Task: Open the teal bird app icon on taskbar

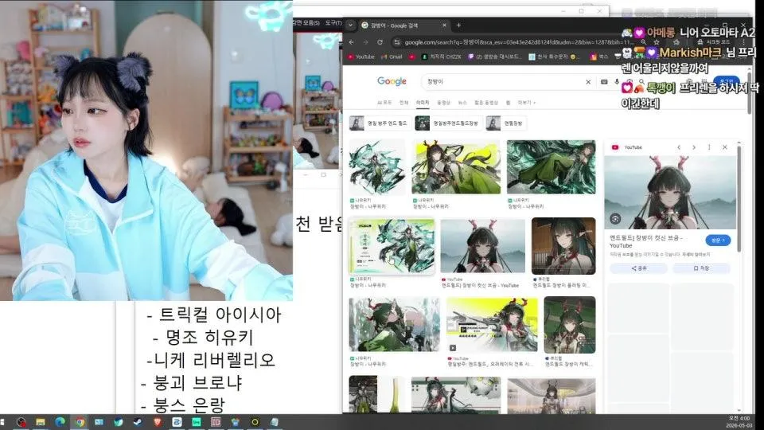Action: [119, 422]
